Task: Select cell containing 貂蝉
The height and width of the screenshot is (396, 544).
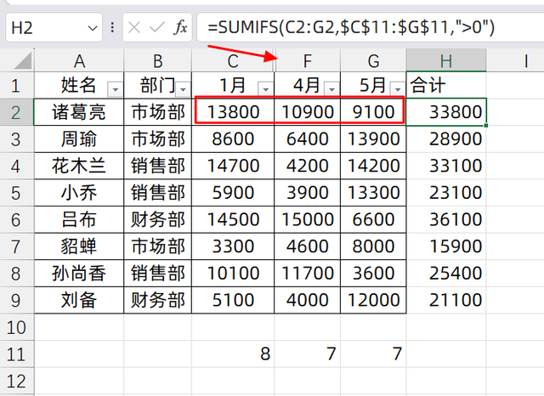Action: point(79,246)
